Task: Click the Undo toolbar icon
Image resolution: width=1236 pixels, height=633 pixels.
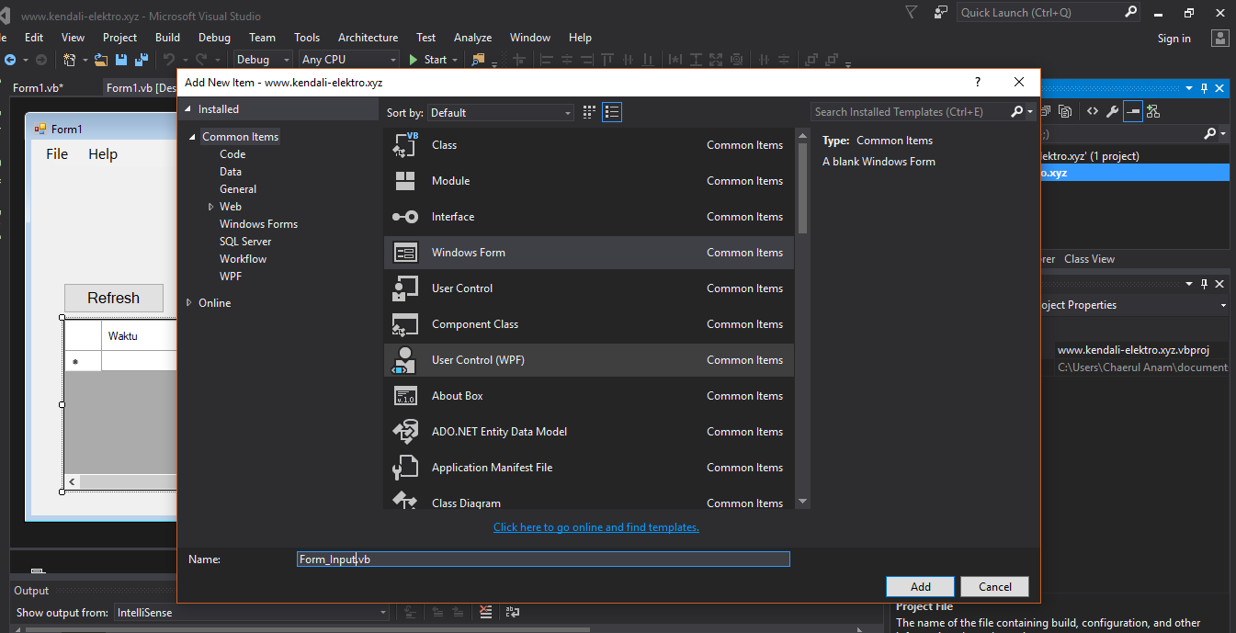Action: (x=168, y=60)
